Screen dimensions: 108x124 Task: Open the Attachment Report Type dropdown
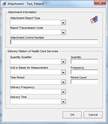coord(63,23)
